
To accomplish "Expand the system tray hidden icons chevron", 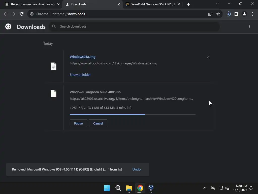I will click(205, 188).
